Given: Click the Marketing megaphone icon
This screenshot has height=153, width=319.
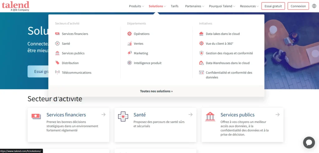Looking at the screenshot, I should click(x=129, y=53).
